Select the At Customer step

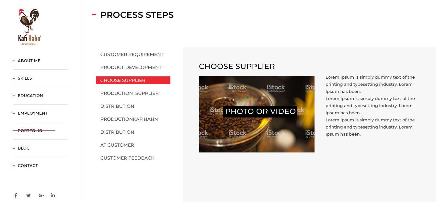117,145
